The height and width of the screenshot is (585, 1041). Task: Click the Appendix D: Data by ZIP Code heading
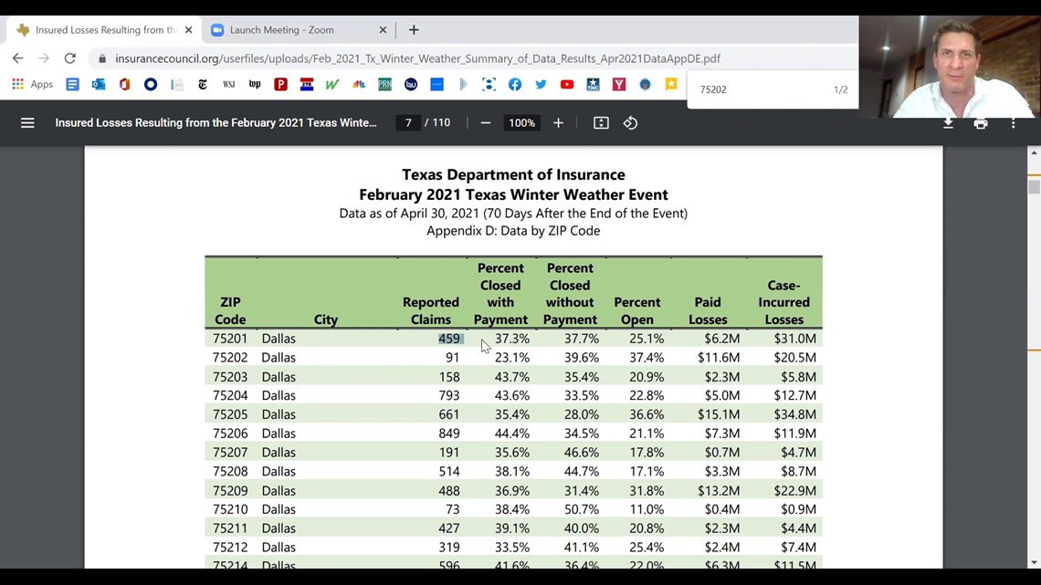click(513, 231)
